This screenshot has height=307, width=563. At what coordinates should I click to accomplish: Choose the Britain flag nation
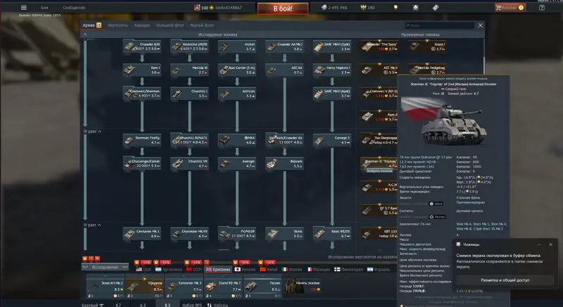pos(218,269)
